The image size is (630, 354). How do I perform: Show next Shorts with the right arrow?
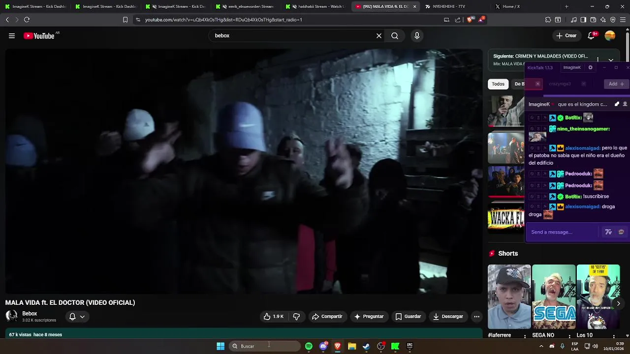(618, 304)
